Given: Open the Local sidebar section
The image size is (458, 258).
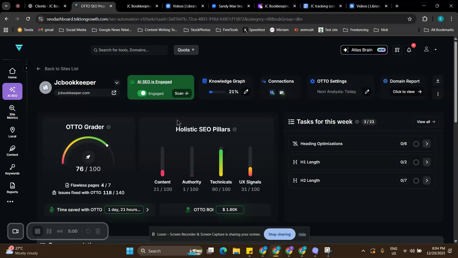Looking at the screenshot, I should [12, 132].
